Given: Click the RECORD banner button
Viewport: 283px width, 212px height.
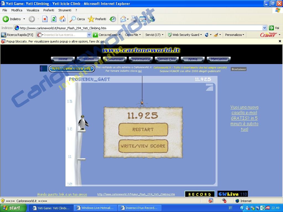Looking at the screenshot, I should tap(200, 194).
